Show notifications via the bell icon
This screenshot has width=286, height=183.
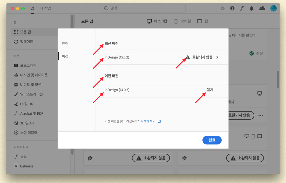pyautogui.click(x=252, y=8)
